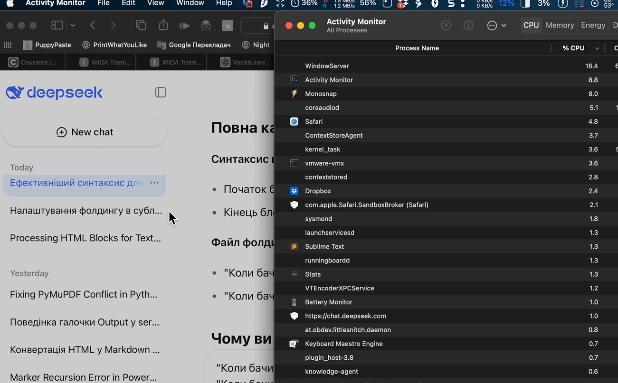Open the PuppyPaste bookmark
The image size is (618, 383).
coord(48,45)
